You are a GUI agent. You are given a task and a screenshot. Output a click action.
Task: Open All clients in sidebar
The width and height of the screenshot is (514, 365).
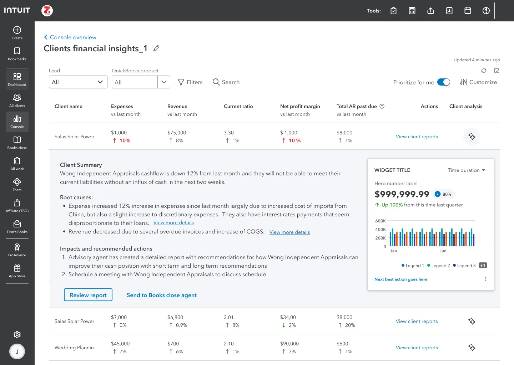17,101
